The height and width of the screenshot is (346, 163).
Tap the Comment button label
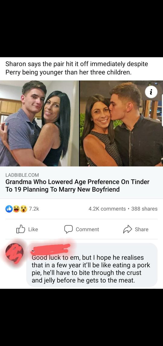click(87, 229)
